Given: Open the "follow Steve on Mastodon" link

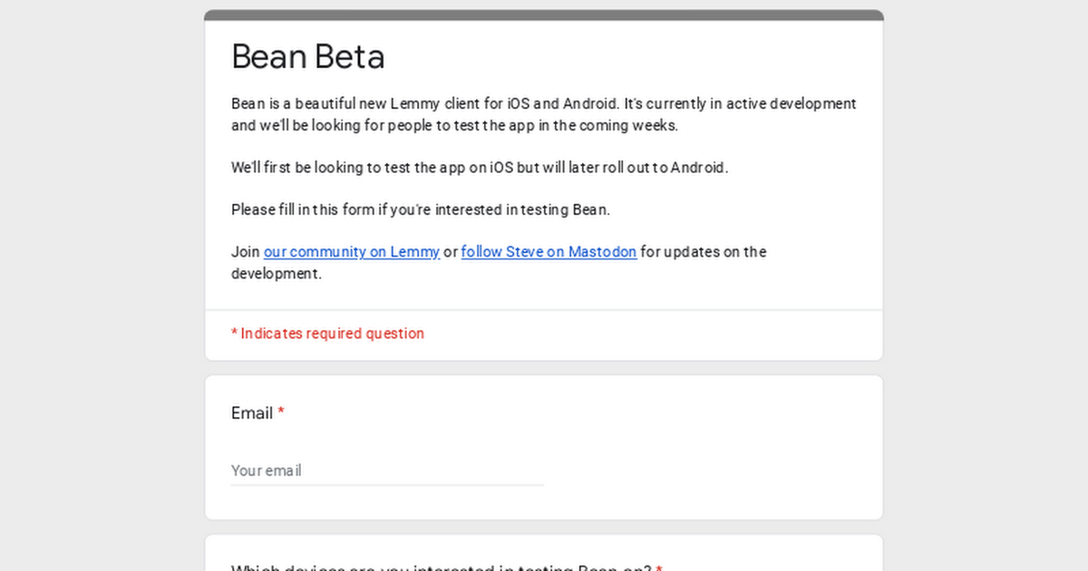Looking at the screenshot, I should [x=549, y=252].
